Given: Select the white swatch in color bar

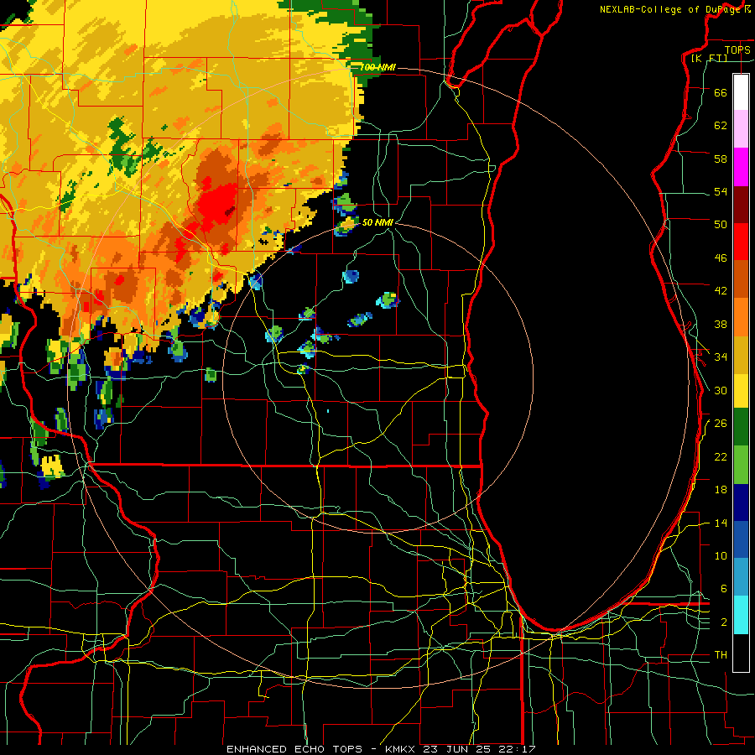Looking at the screenshot, I should coord(741,92).
